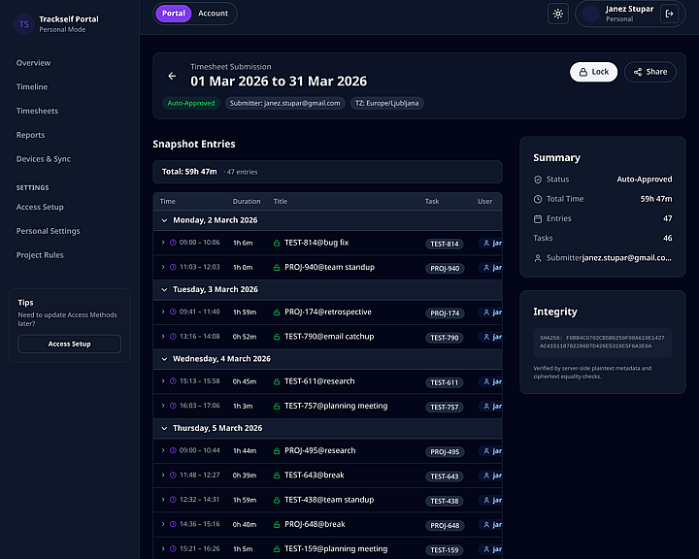Collapse the Tuesday, 3 March 2026 group
Image resolution: width=699 pixels, height=559 pixels.
[x=164, y=290]
